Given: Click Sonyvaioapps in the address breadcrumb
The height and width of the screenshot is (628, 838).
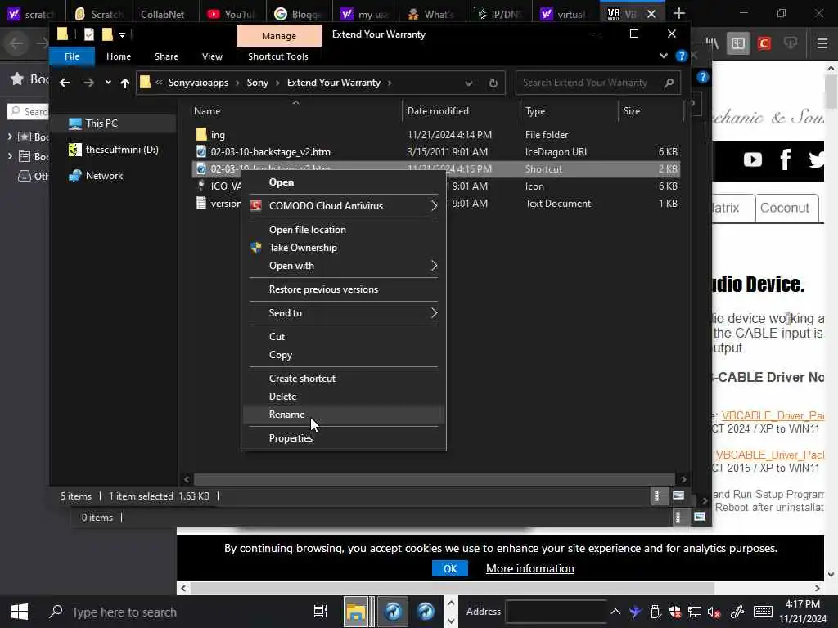Looking at the screenshot, I should (x=198, y=83).
